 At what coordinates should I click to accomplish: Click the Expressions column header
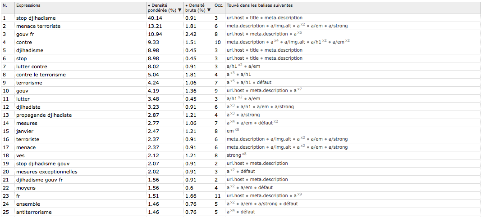point(28,5)
